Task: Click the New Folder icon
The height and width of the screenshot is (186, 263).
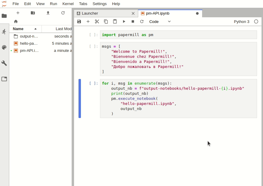Action: 33,13
